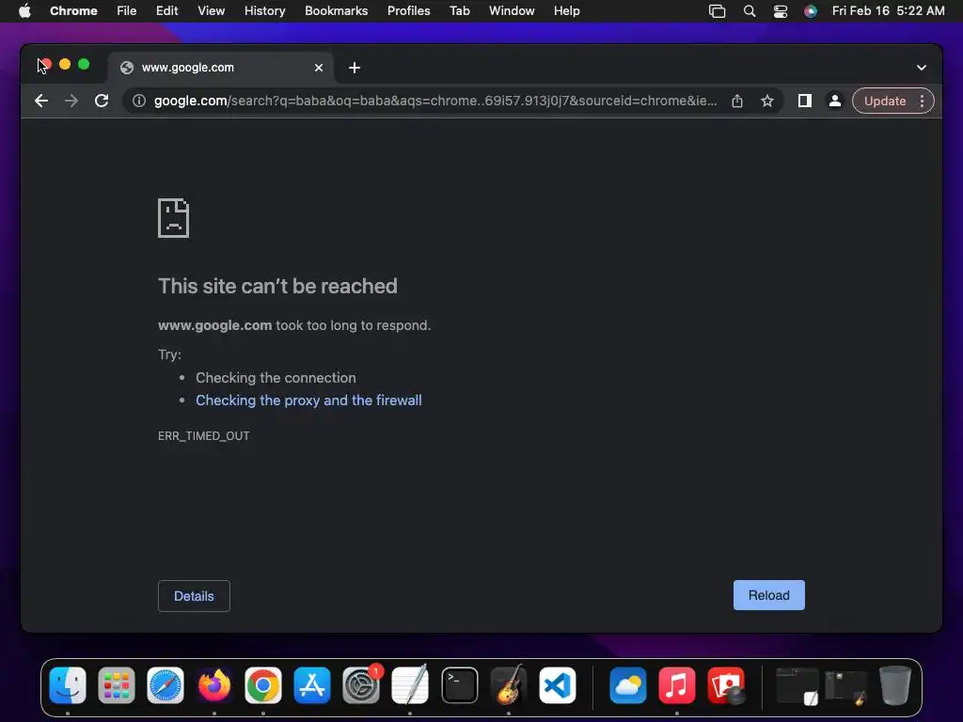Open Stage Manager icon in menu bar

[x=717, y=11]
